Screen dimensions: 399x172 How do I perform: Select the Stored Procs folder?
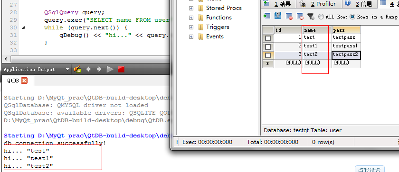(224, 8)
